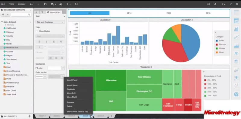This screenshot has width=241, height=119.
Task: Click the Undo arrow in top toolbar
Action: [31, 4]
